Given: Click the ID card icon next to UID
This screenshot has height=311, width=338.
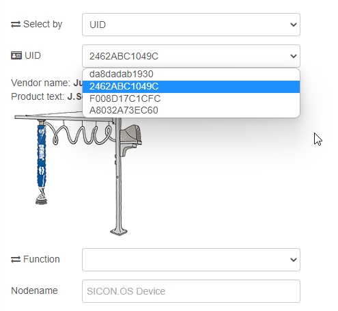Looking at the screenshot, I should [x=16, y=55].
